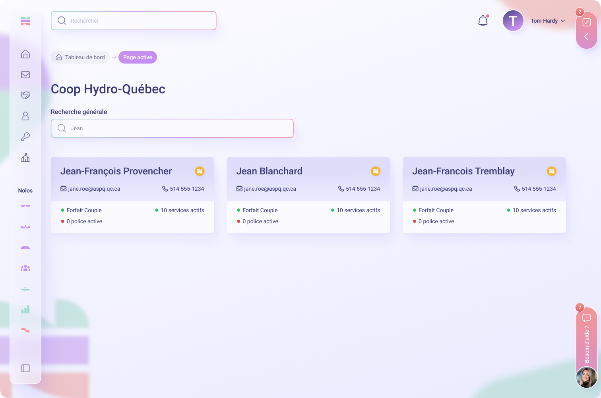Select the purple open-book Nolos icon
Viewport: 601px width, 398px height.
25,227
